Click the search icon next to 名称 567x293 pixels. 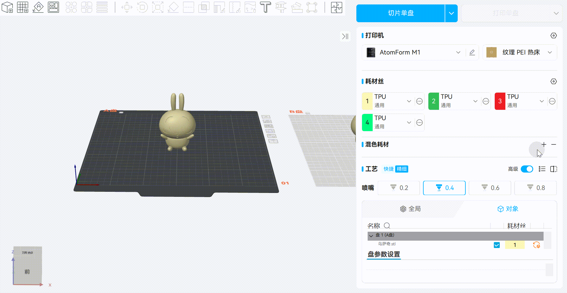pos(387,226)
